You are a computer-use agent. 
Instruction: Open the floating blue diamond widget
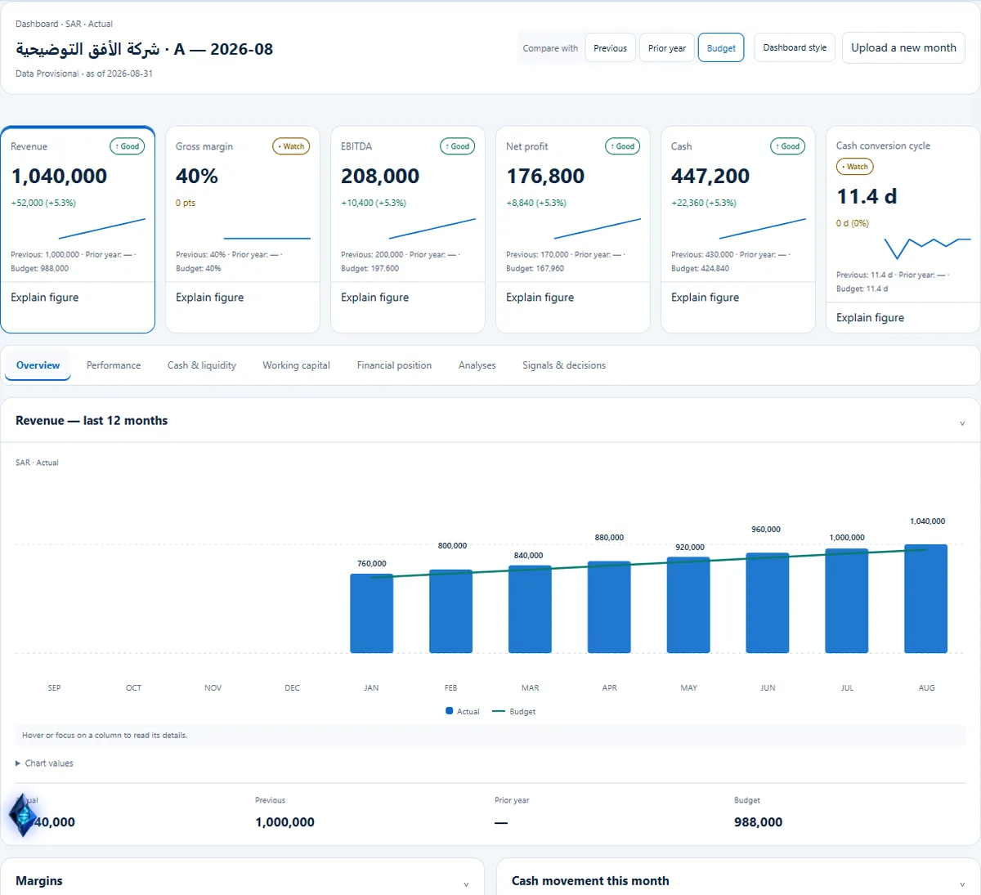tap(23, 814)
